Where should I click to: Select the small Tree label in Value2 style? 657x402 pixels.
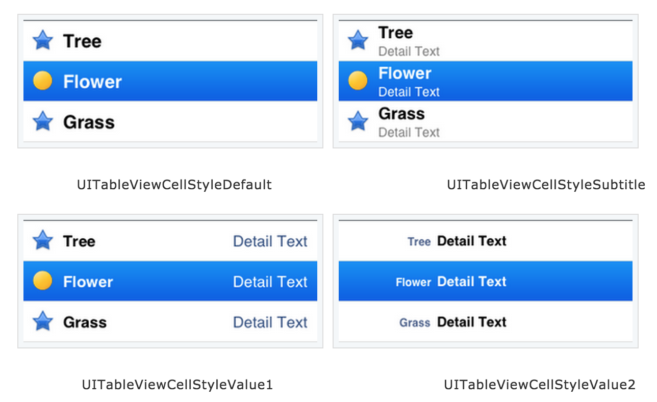[419, 242]
